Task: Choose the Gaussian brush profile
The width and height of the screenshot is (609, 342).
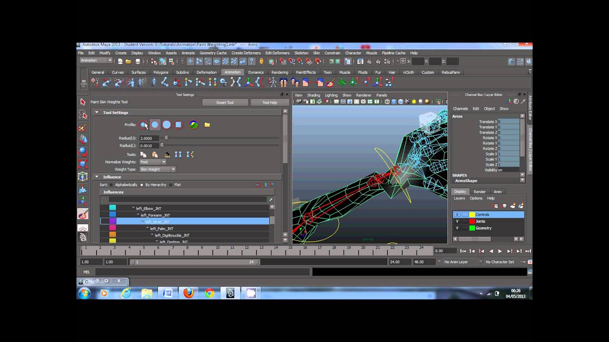Action: (x=143, y=125)
